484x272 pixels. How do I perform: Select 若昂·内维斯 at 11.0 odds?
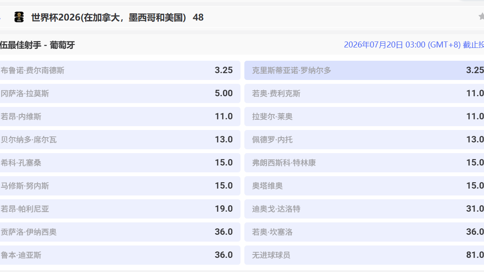point(120,116)
